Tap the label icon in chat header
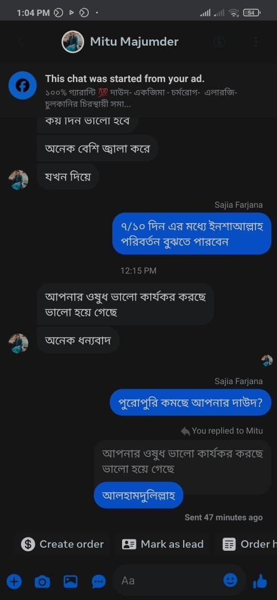 219,42
